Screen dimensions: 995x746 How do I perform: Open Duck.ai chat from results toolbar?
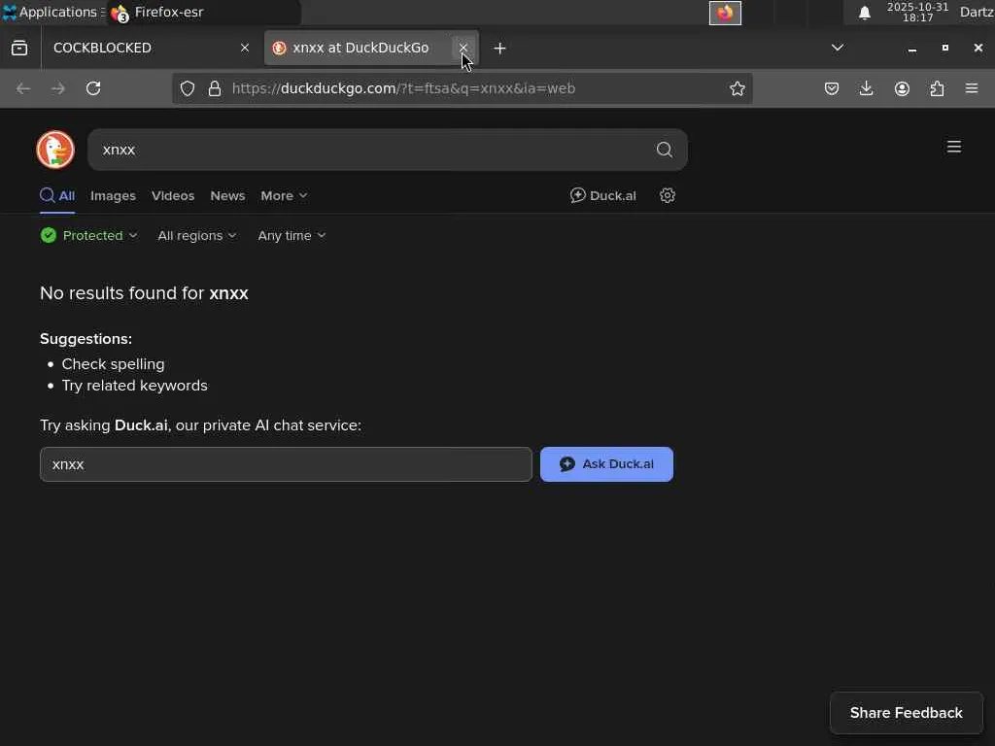[x=602, y=195]
